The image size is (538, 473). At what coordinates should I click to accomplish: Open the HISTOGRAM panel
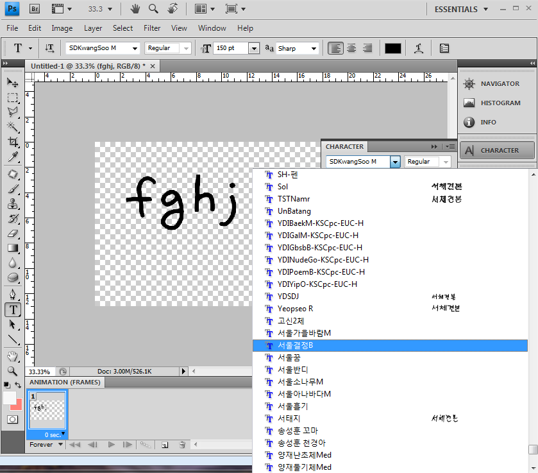[497, 103]
